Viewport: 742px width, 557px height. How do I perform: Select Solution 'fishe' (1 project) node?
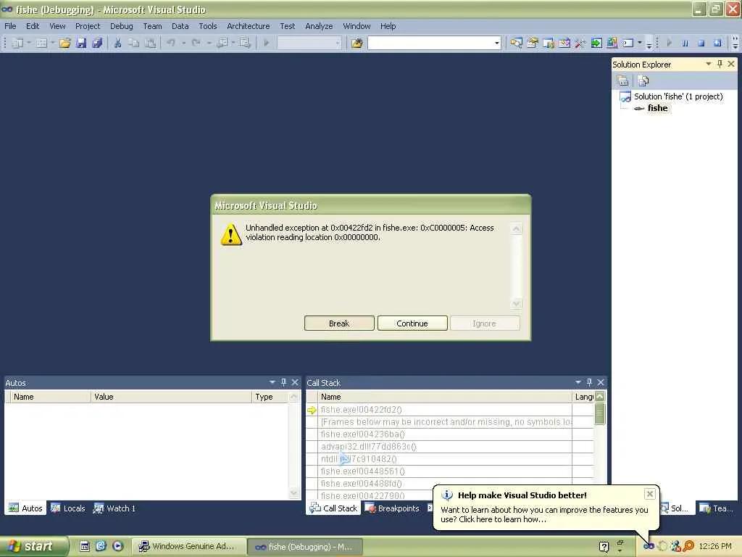678,96
